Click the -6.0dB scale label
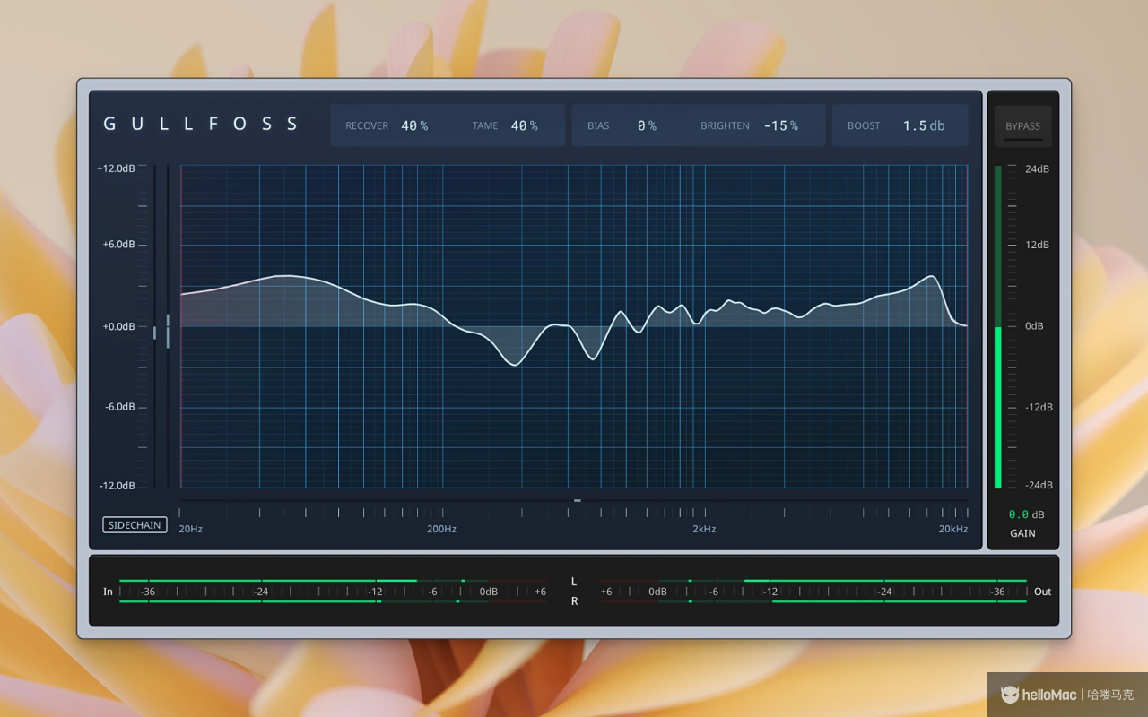The height and width of the screenshot is (717, 1148). tap(119, 407)
